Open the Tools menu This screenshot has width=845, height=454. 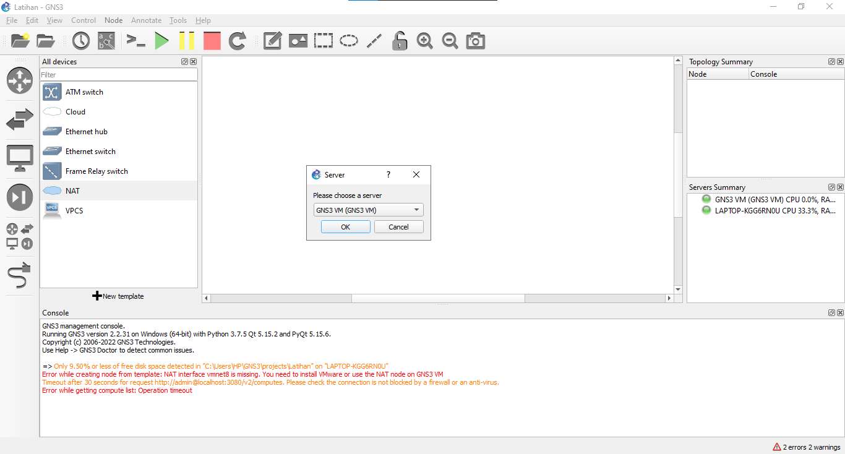pos(178,20)
